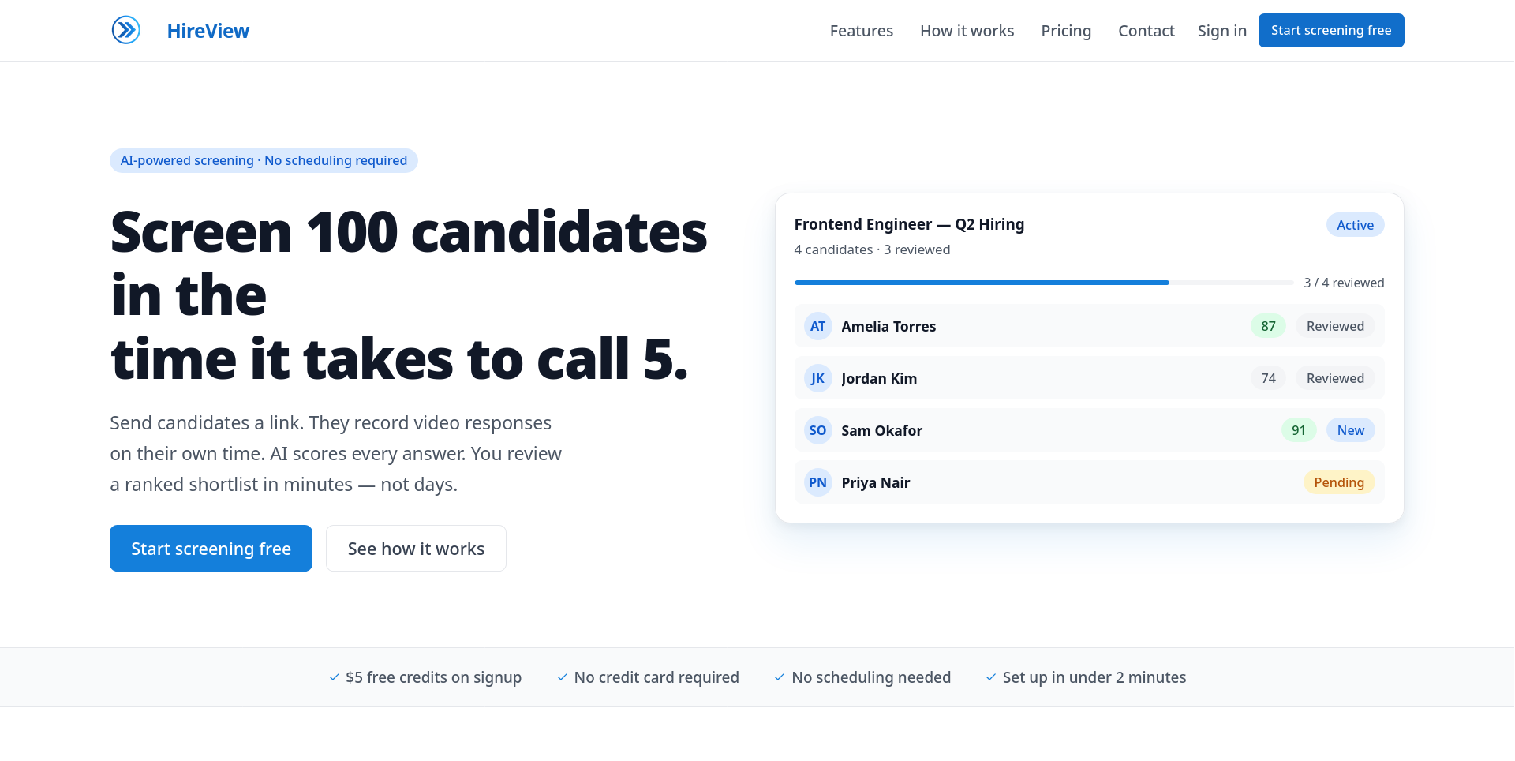Click the Sign in link
The height and width of the screenshot is (761, 1515).
tap(1221, 31)
